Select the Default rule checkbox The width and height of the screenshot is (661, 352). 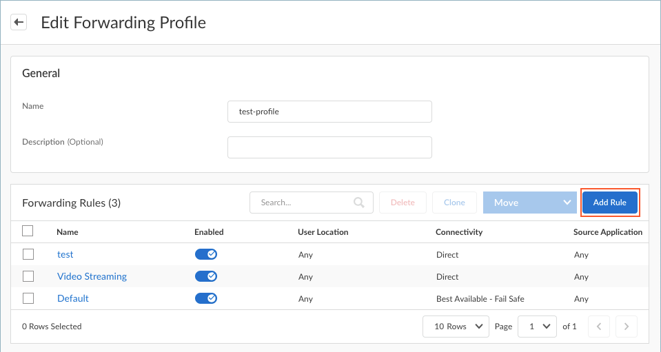tap(28, 298)
